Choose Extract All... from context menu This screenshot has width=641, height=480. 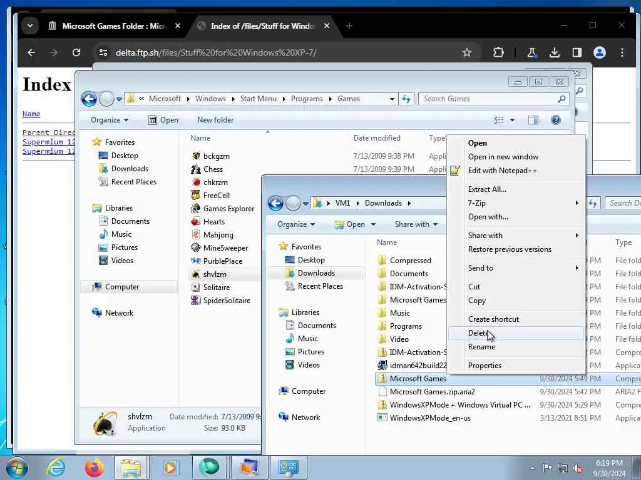[516, 189]
